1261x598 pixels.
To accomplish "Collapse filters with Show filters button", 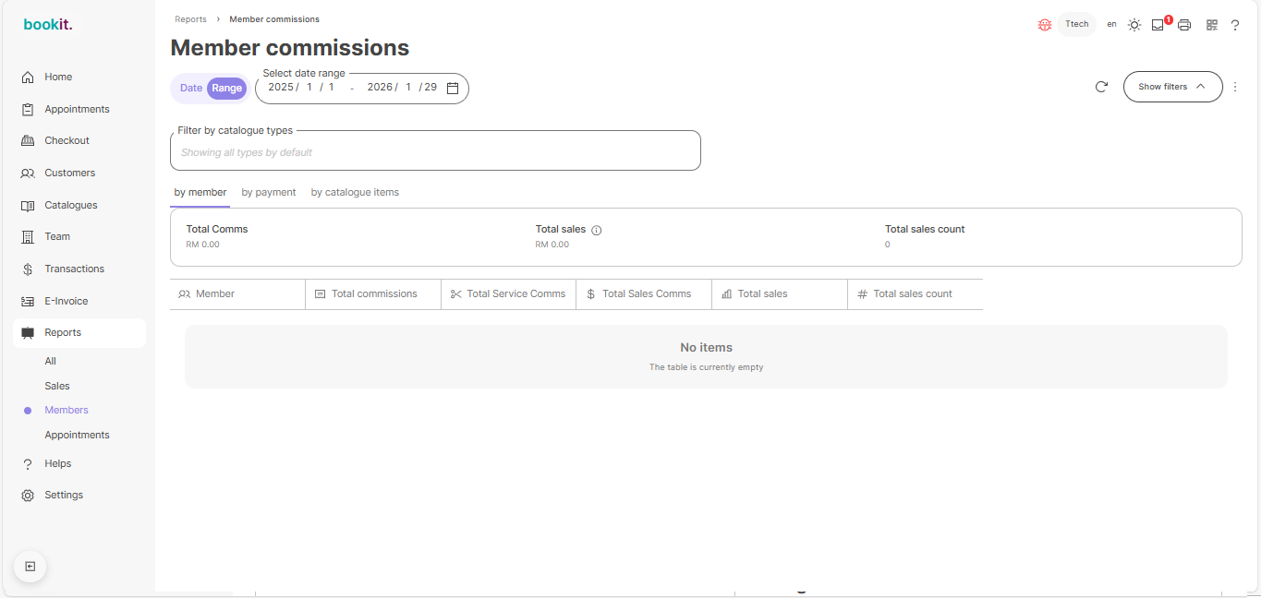I will tap(1172, 87).
